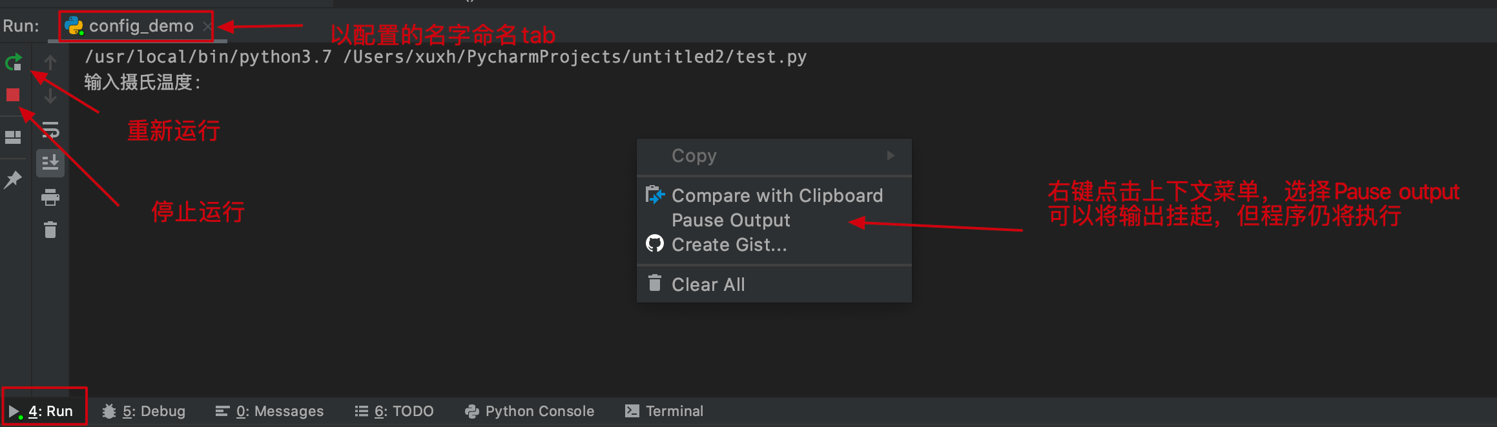The width and height of the screenshot is (1497, 427).
Task: Click the Down the Stack Trace arrow
Action: (50, 96)
